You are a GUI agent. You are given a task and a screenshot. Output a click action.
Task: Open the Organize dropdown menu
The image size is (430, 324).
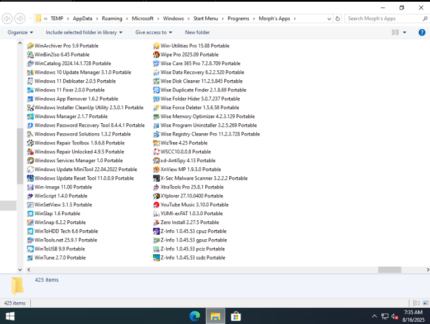tap(20, 32)
